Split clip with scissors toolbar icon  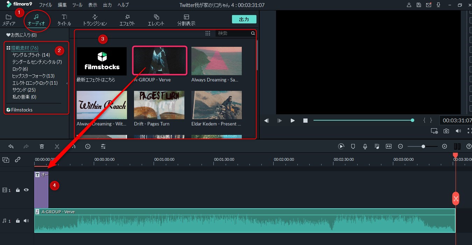(57, 146)
